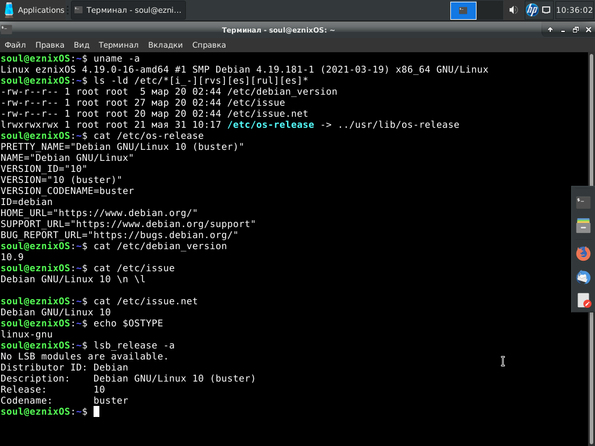Click the clock showing 10:36:02
Screen dimensions: 595x446
574,10
